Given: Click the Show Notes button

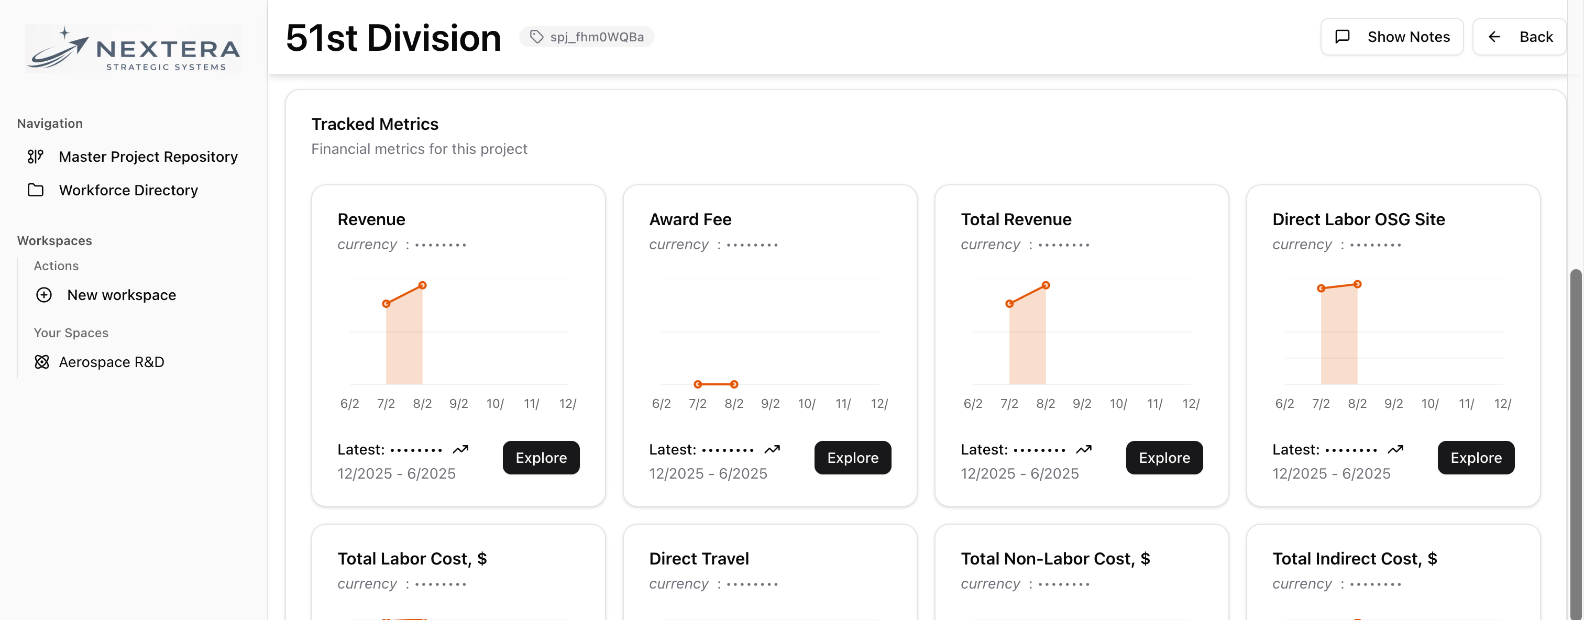Looking at the screenshot, I should [x=1392, y=37].
